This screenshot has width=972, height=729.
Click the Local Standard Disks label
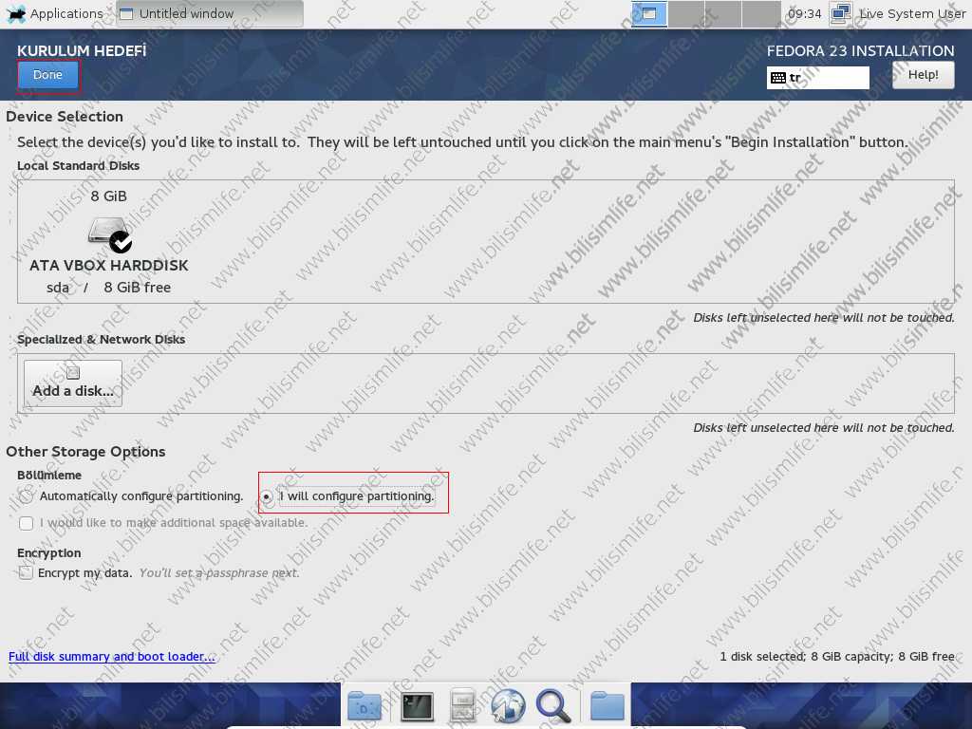(78, 165)
